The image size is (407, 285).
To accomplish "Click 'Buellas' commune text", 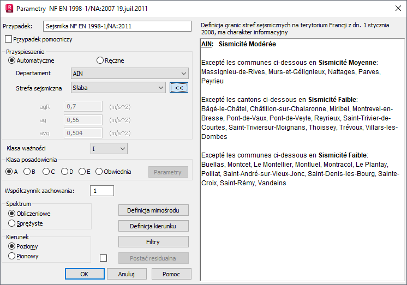I will pyautogui.click(x=213, y=165).
